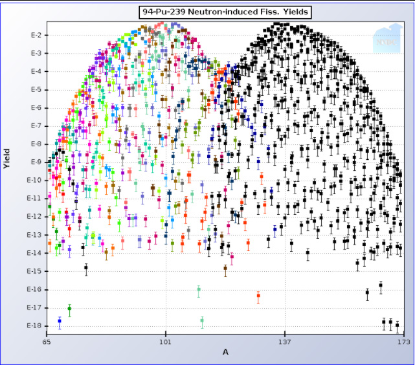Click the y-axis tick label 'E-14'
The image size is (415, 365).
tap(34, 253)
